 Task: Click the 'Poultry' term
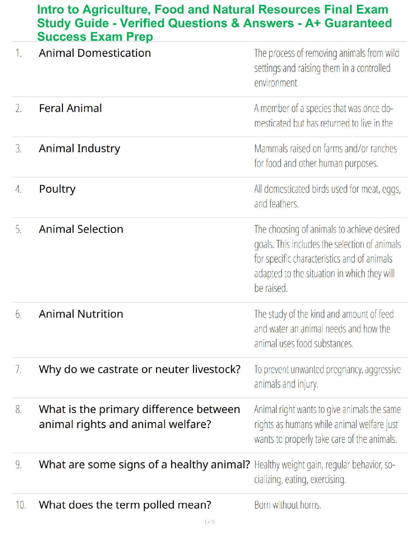(57, 189)
